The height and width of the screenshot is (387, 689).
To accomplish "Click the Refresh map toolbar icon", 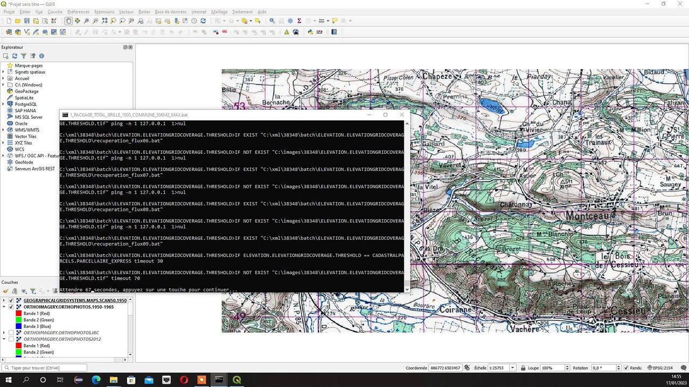I will pos(203,21).
